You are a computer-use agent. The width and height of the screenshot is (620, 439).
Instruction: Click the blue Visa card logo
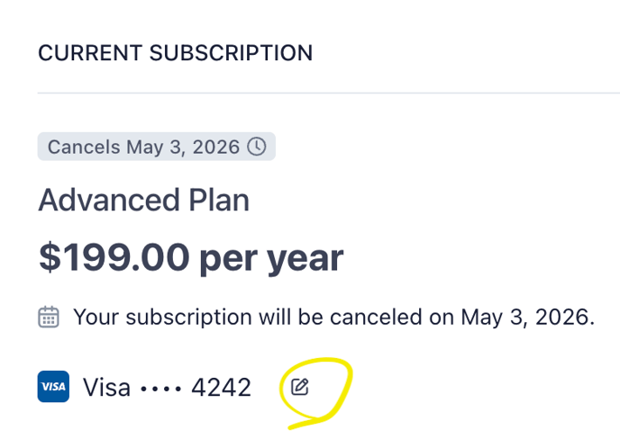[53, 387]
